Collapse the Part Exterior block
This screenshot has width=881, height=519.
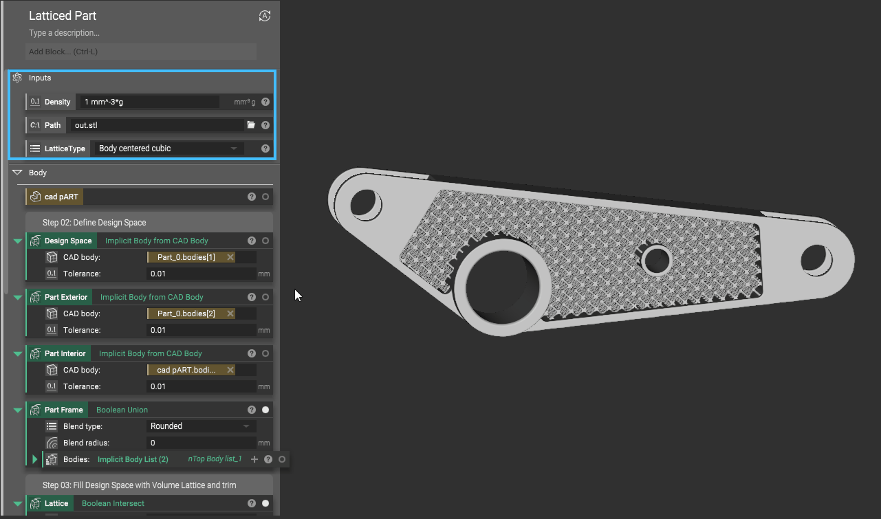18,297
